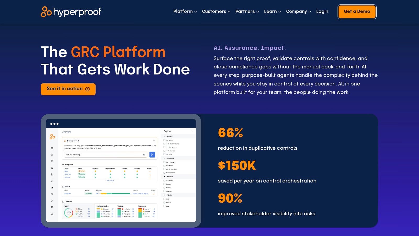Close the Hyperproof AI welcome card
The width and height of the screenshot is (419, 236).
pyautogui.click(x=154, y=141)
